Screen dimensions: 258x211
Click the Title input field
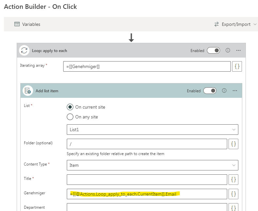[147, 179]
